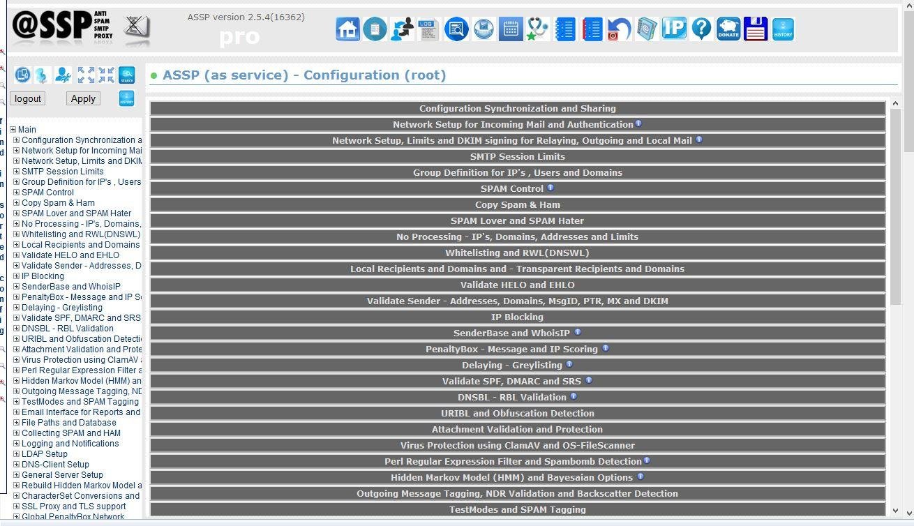914x526 pixels.
Task: Click the collapse-all arrows icon in sidebar
Action: click(106, 75)
